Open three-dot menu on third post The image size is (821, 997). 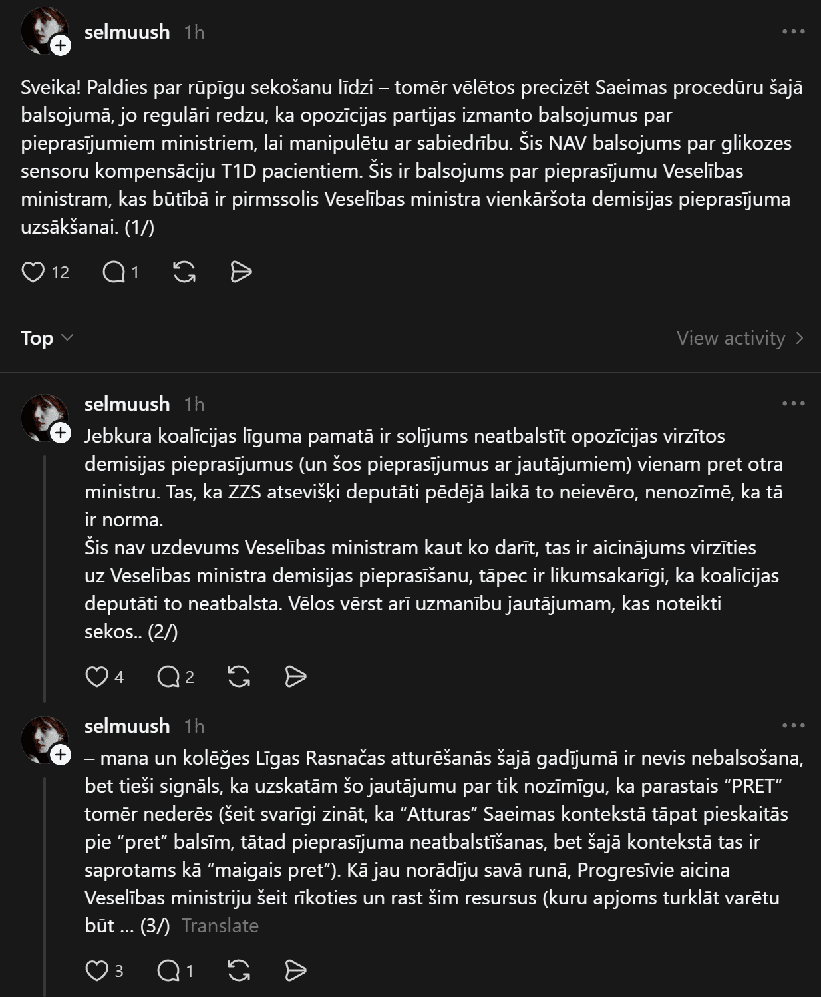tap(793, 725)
